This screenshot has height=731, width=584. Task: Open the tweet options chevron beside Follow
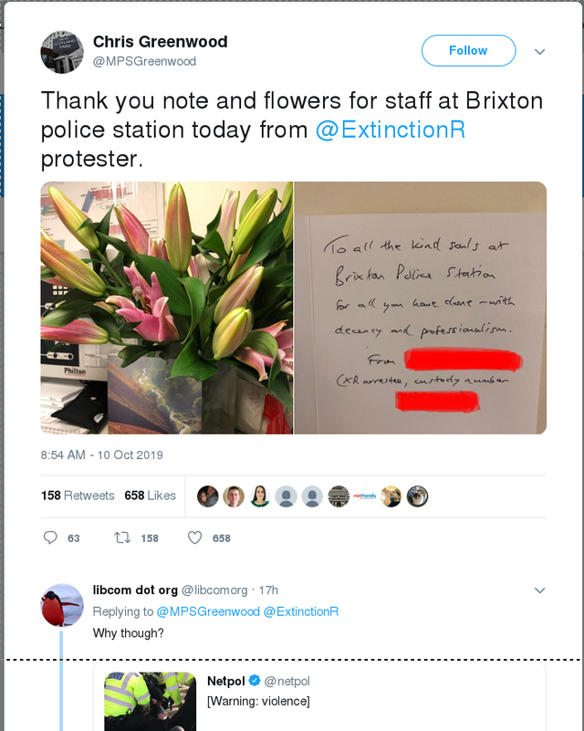click(x=539, y=51)
